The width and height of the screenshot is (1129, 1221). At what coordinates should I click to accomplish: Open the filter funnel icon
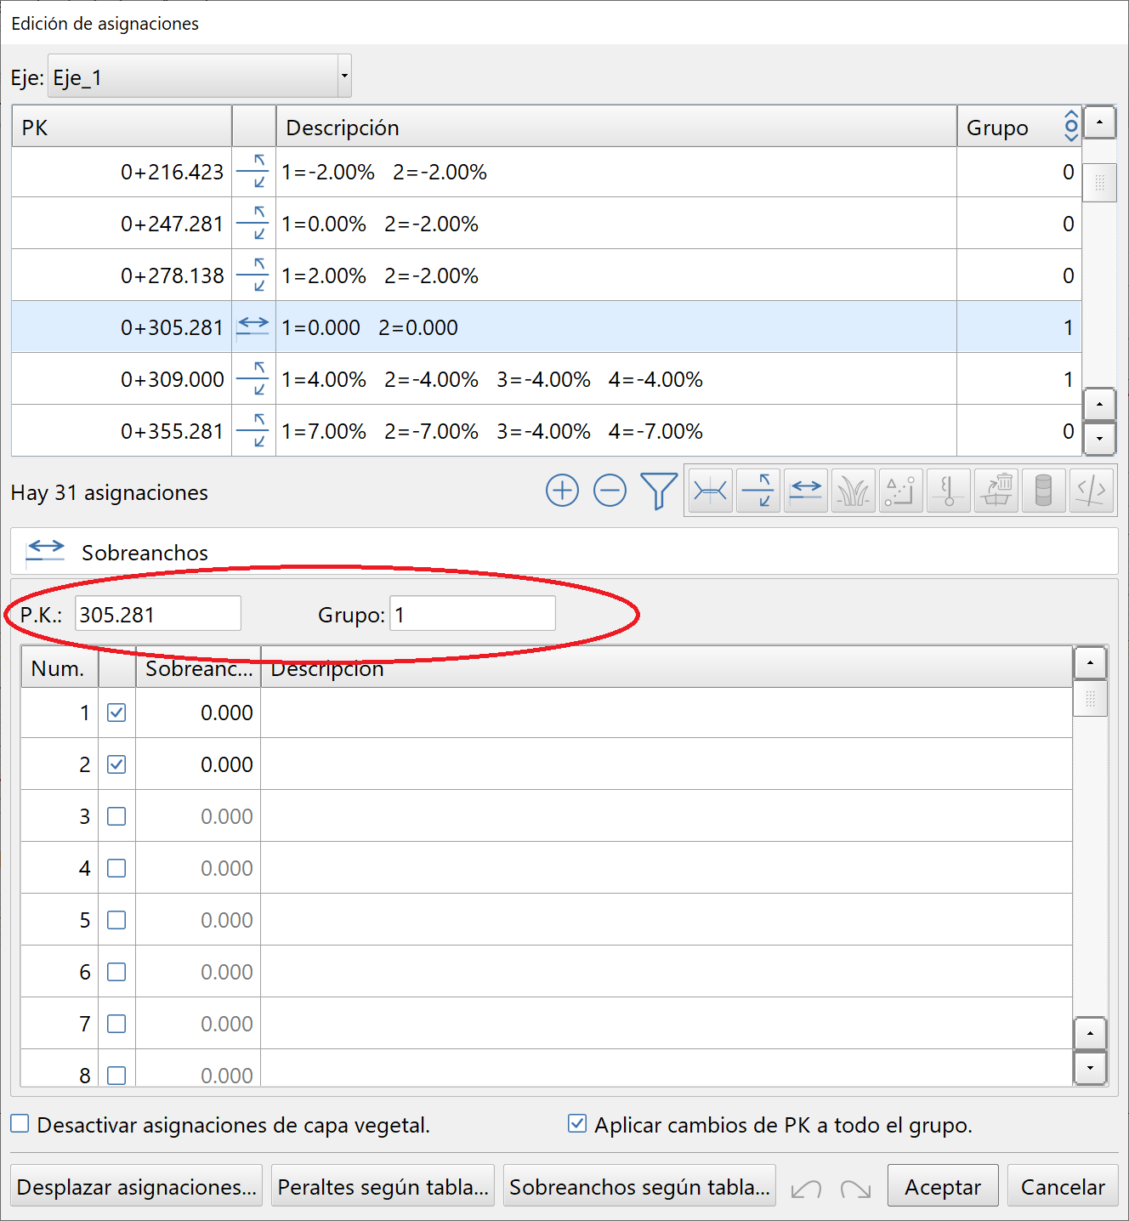[x=658, y=491]
